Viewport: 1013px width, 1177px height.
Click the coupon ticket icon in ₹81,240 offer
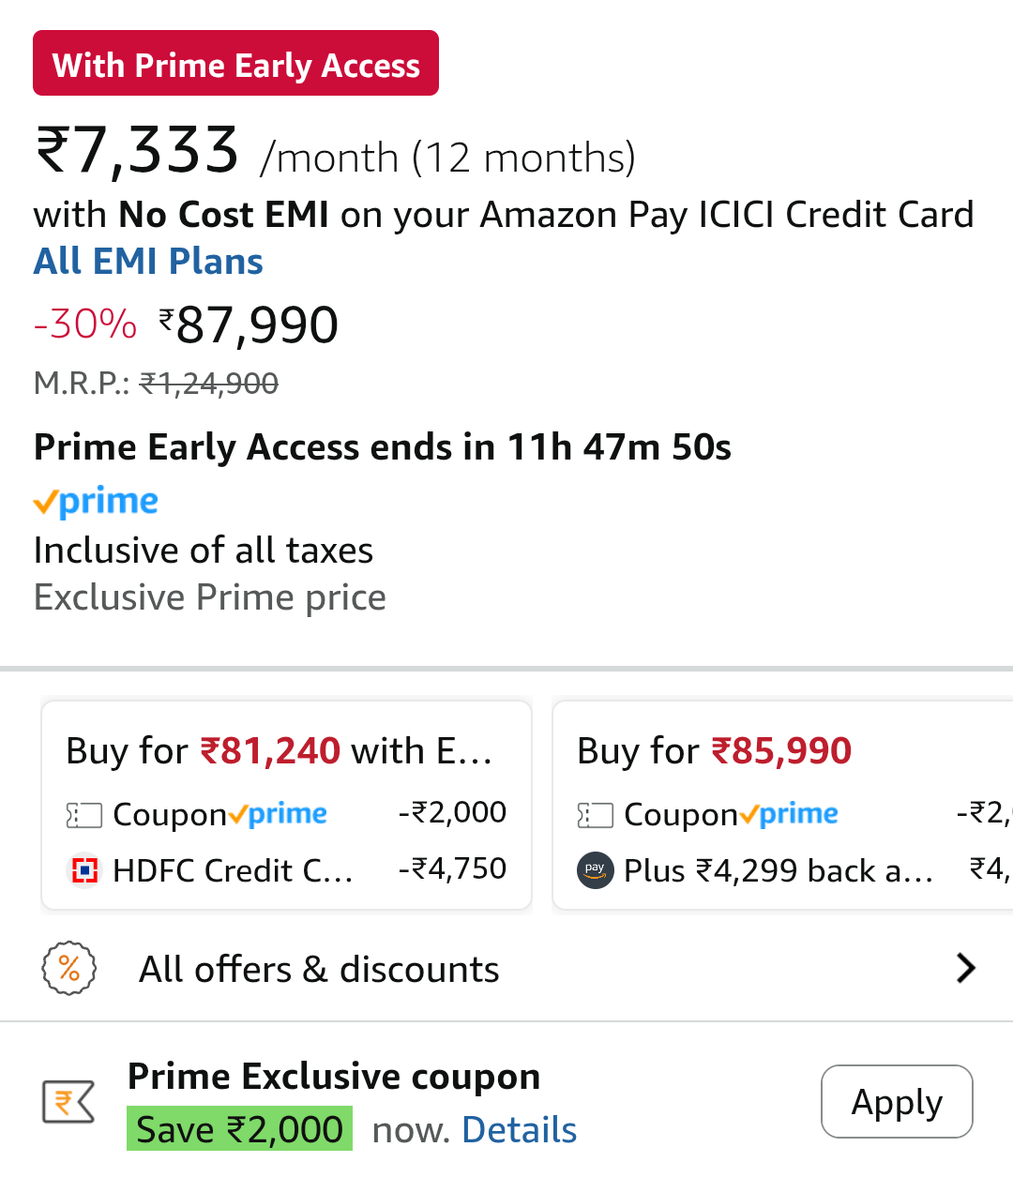[84, 815]
